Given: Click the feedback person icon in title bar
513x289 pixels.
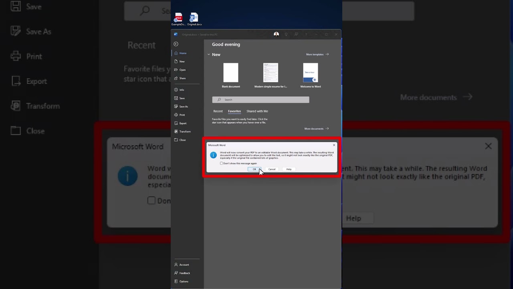Looking at the screenshot, I should point(296,35).
